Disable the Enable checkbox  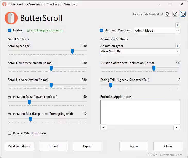[10, 30]
